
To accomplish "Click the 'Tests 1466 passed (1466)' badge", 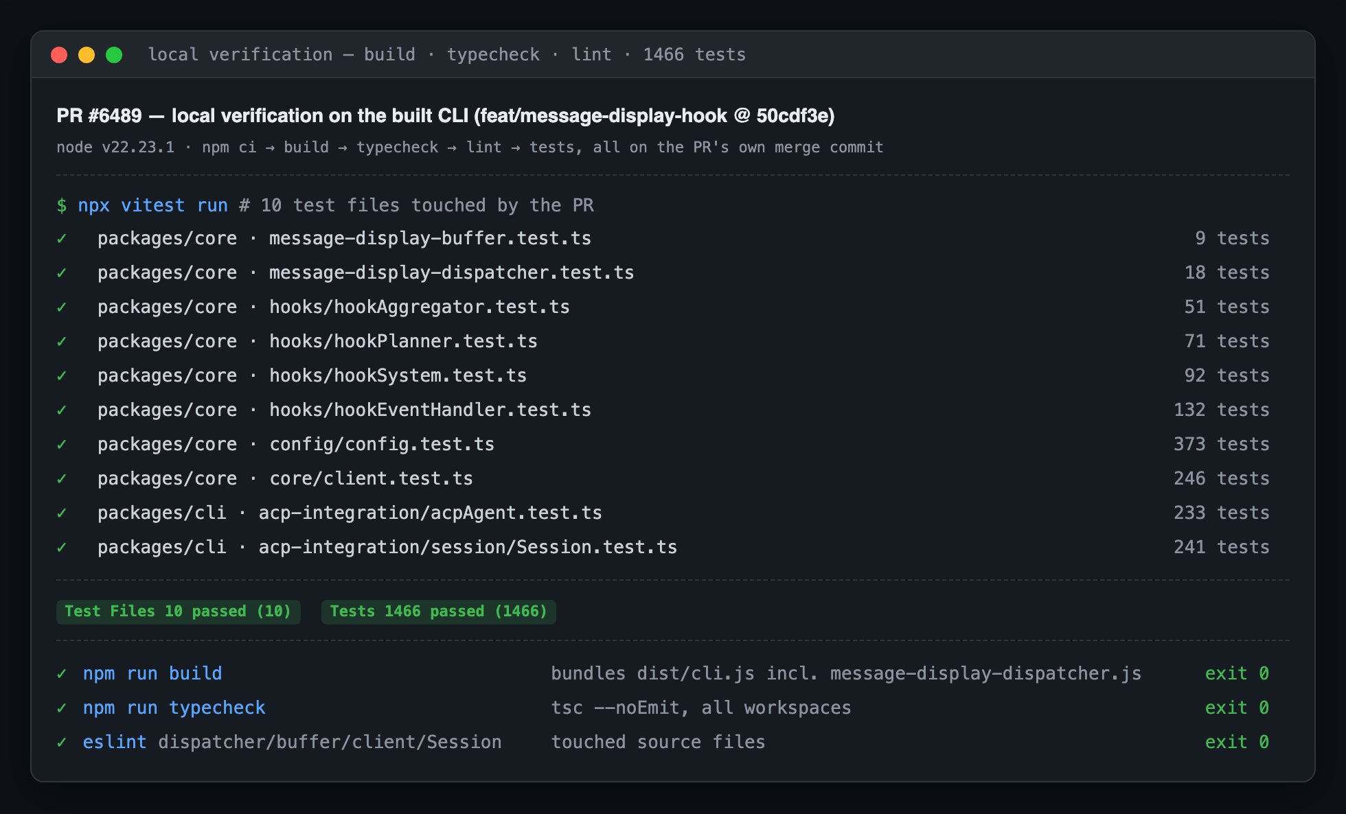I will (439, 612).
